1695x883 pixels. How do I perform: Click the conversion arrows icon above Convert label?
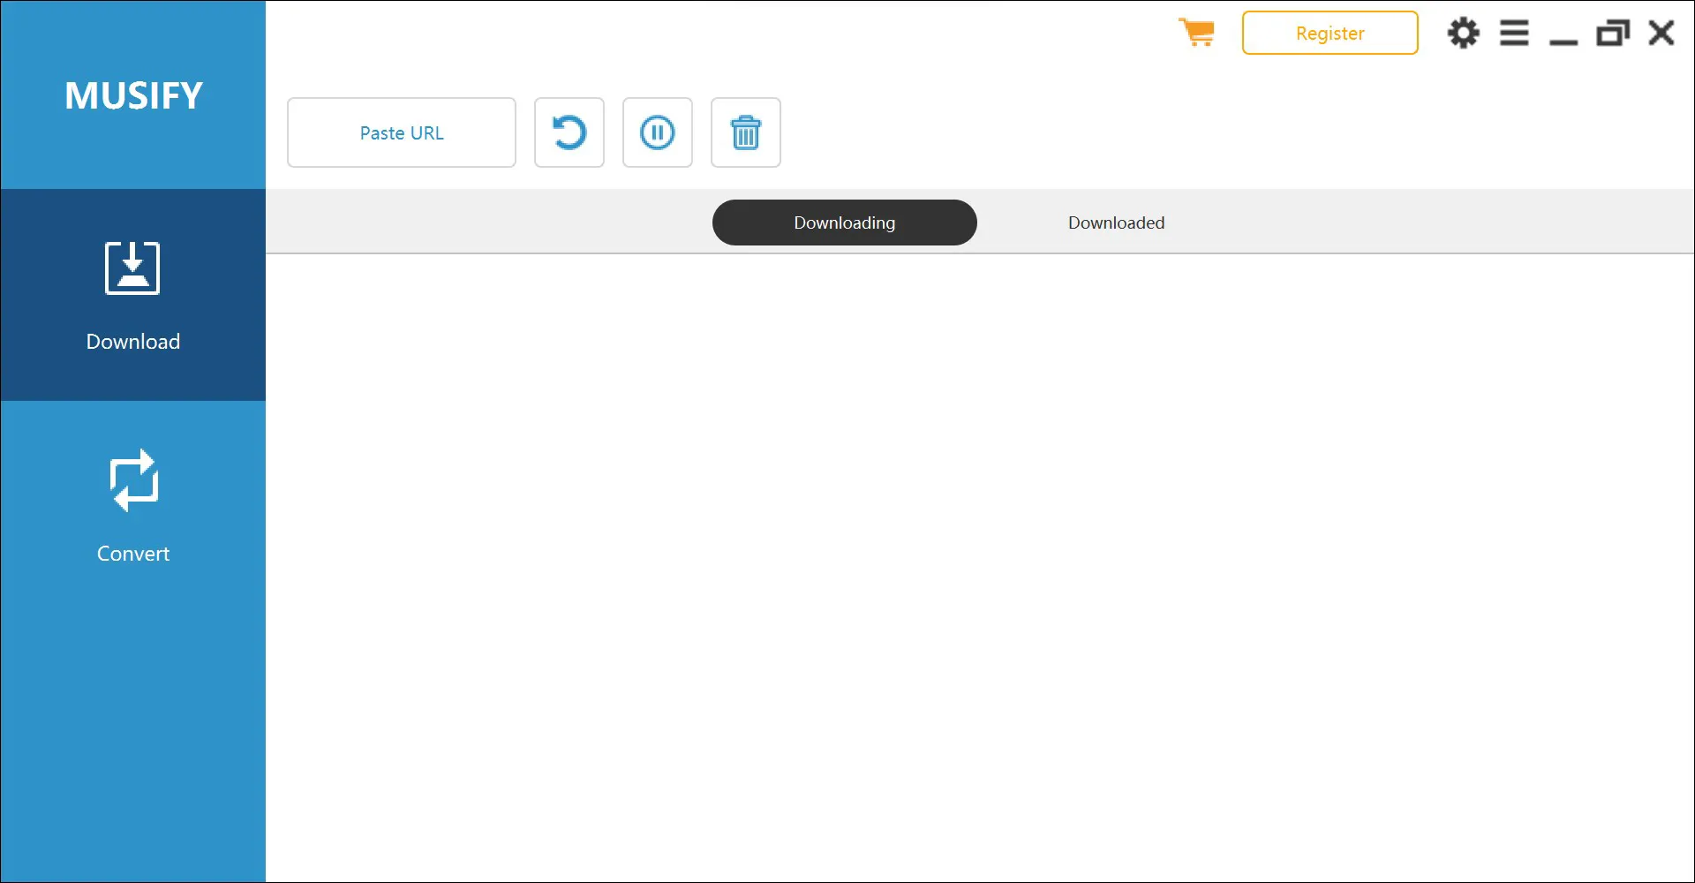pyautogui.click(x=132, y=479)
